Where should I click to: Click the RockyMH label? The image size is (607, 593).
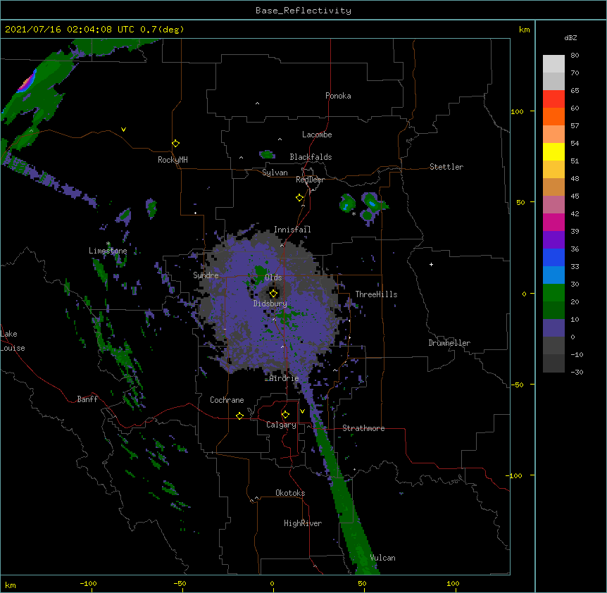173,159
